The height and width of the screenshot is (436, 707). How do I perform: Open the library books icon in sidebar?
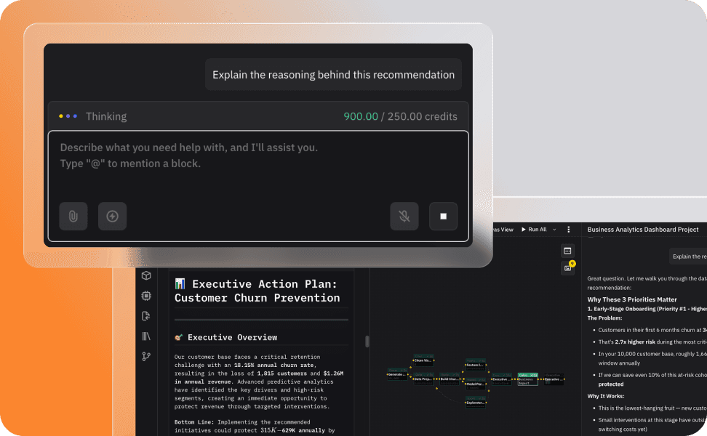[x=146, y=336]
